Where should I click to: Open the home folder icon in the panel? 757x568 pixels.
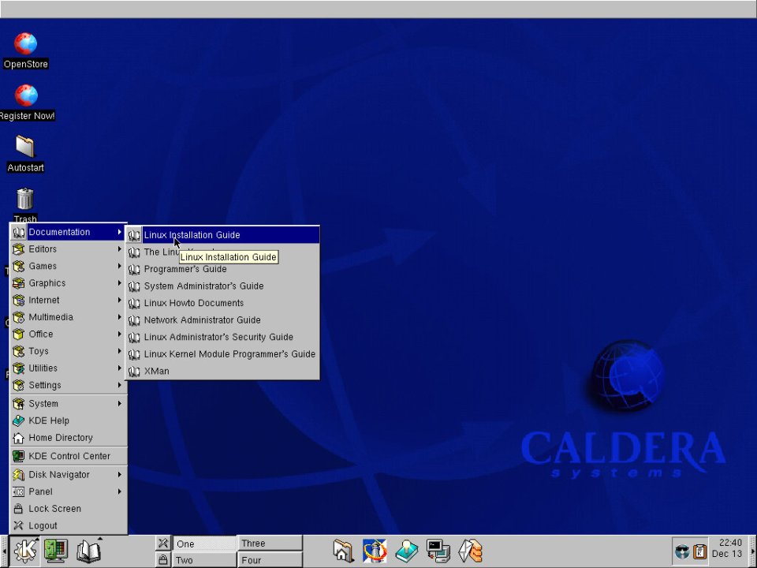click(x=343, y=551)
